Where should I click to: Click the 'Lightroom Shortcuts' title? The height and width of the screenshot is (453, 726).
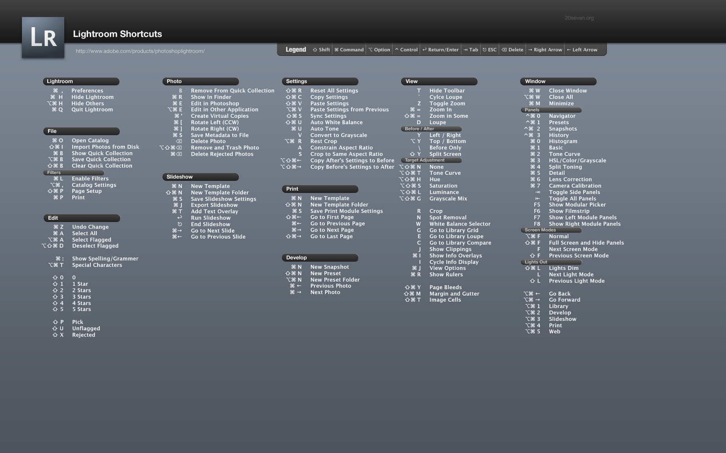(x=118, y=34)
